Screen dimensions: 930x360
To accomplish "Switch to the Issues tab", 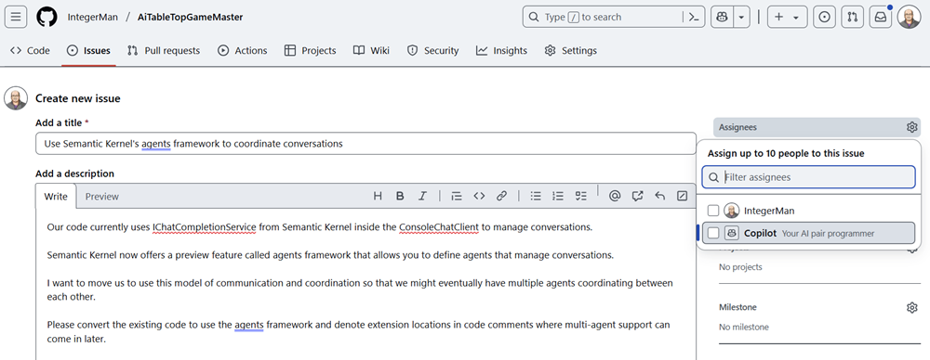I will [x=88, y=50].
